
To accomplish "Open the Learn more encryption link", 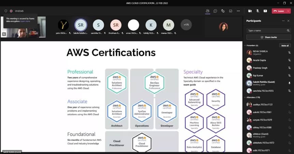I will [25, 21].
